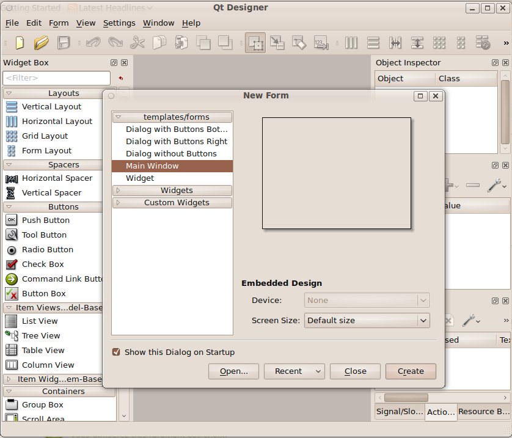
Task: Click the Send to Back icon
Action: click(x=203, y=43)
